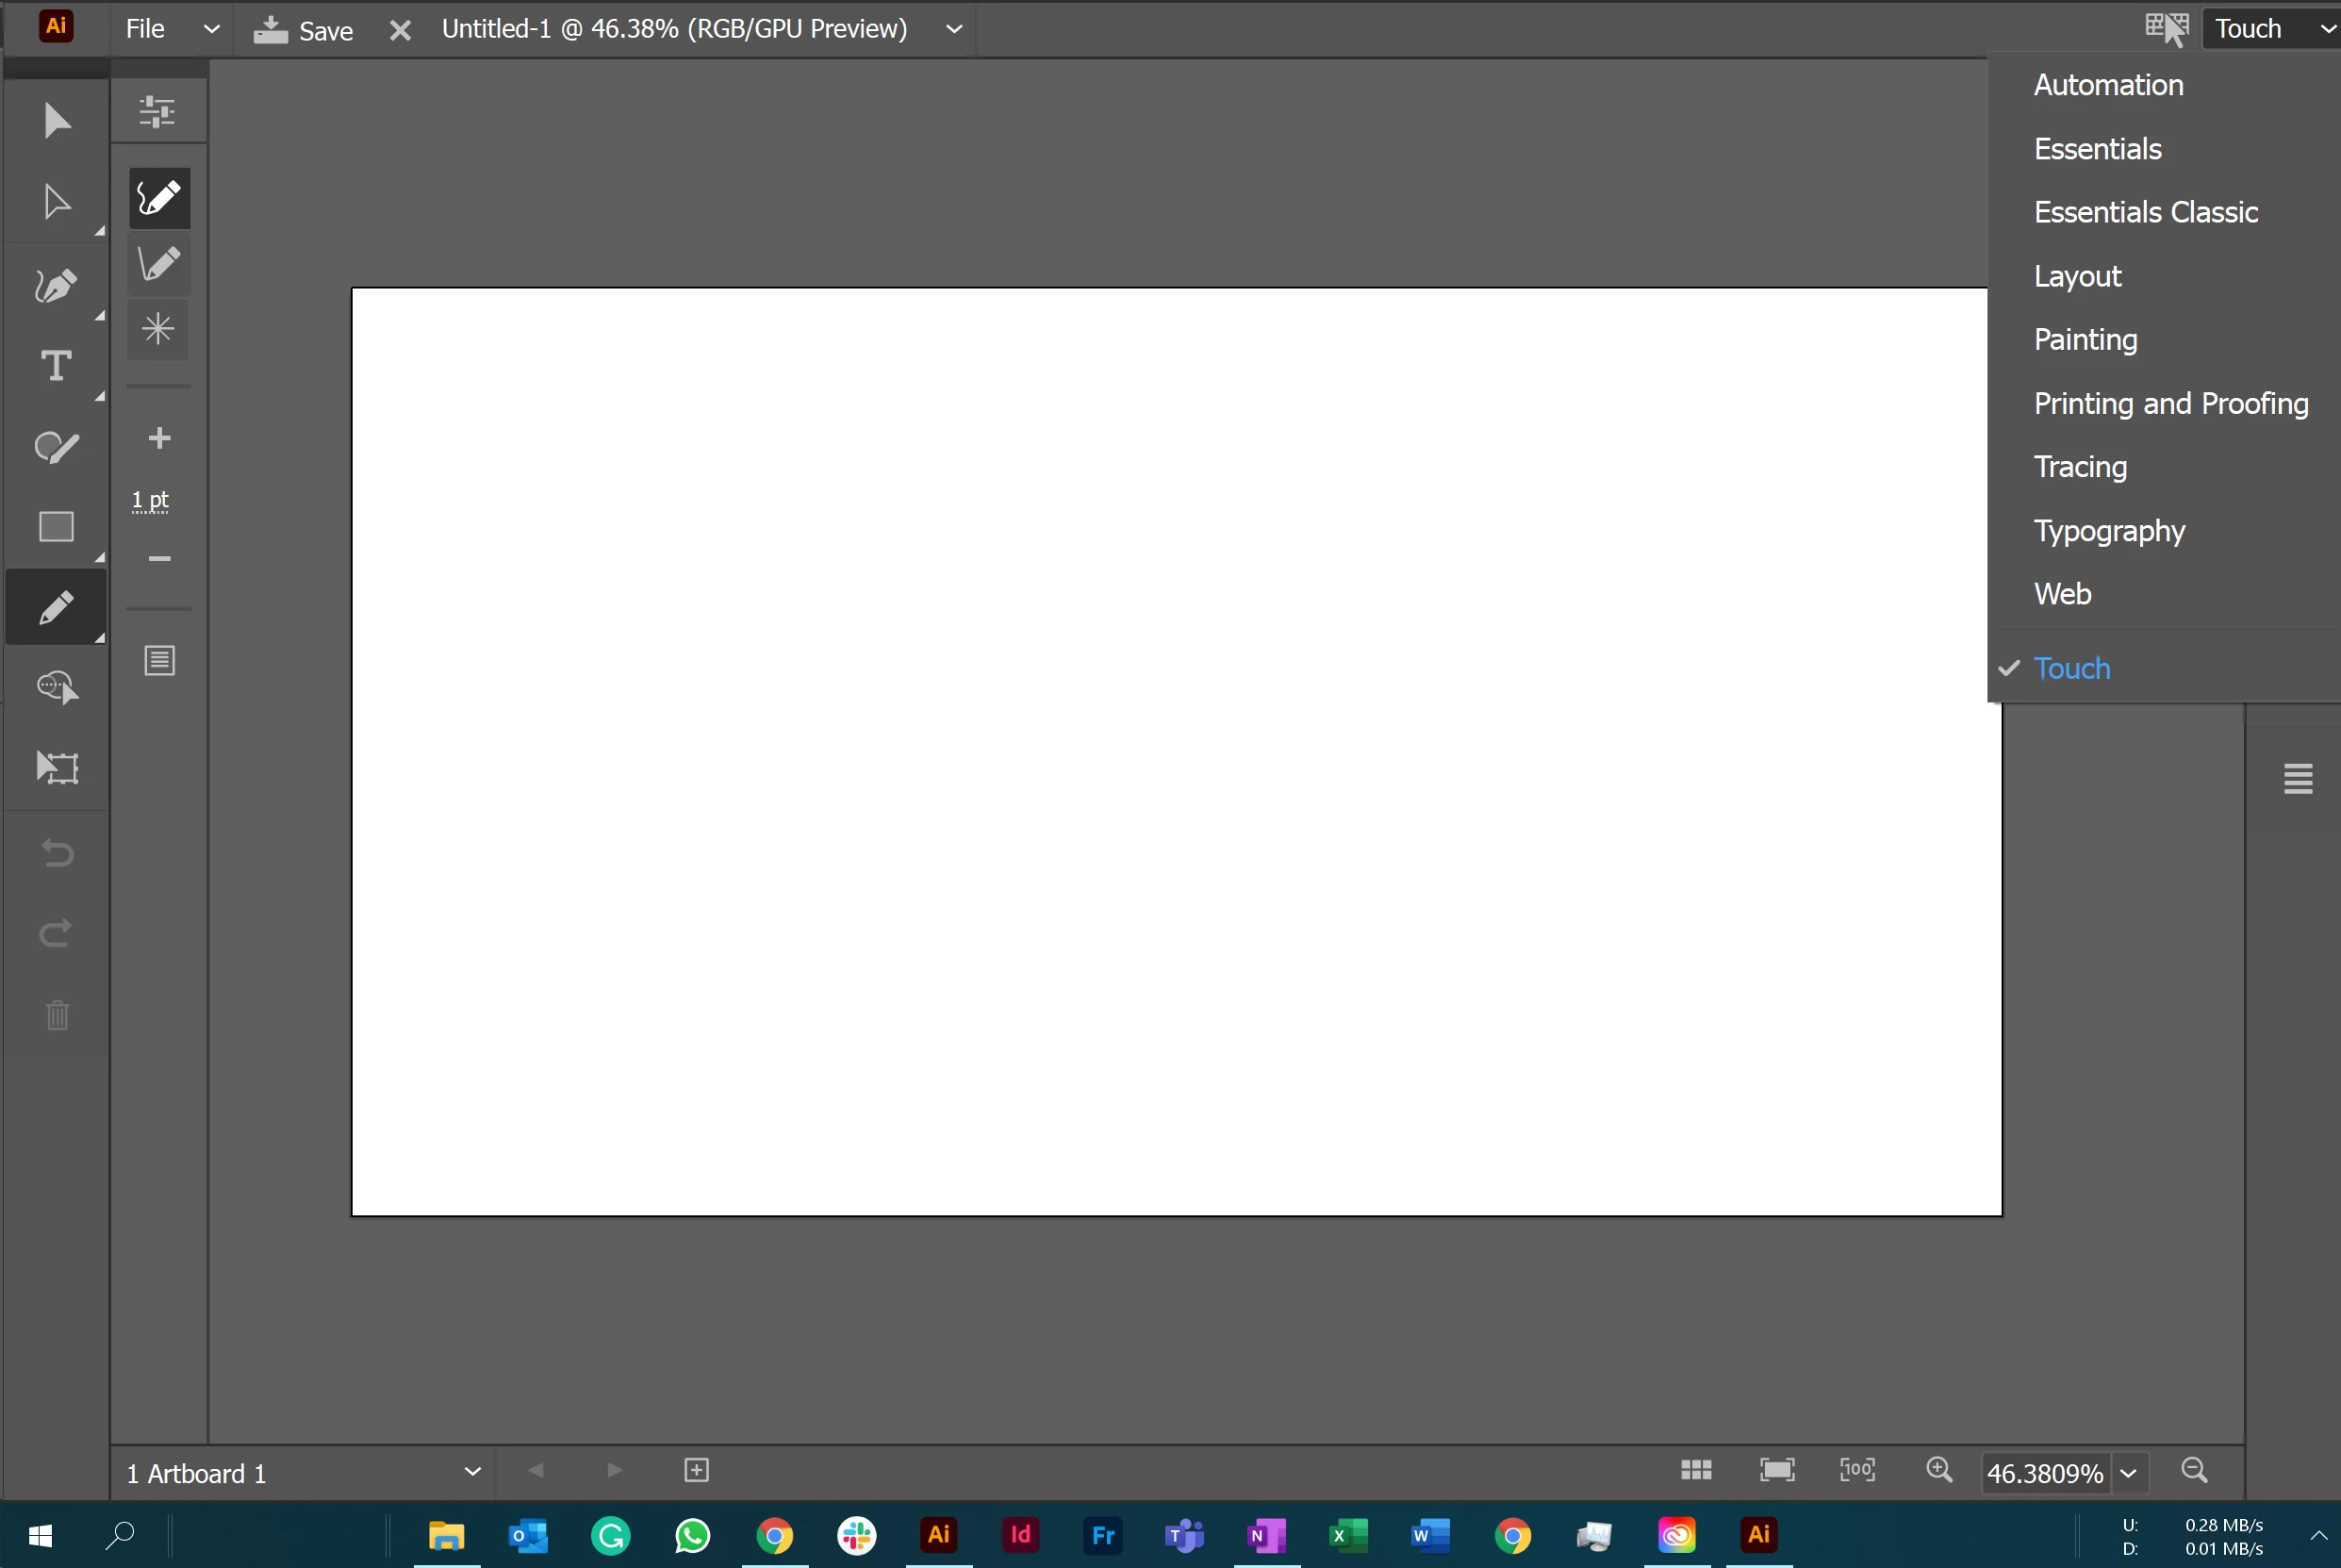The width and height of the screenshot is (2341, 1568).
Task: Choose the Typography workspace
Action: [2108, 530]
